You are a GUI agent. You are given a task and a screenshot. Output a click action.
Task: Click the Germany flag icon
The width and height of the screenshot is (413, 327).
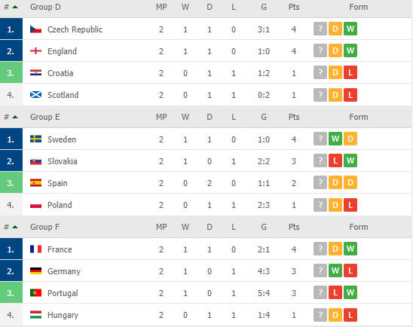(35, 271)
